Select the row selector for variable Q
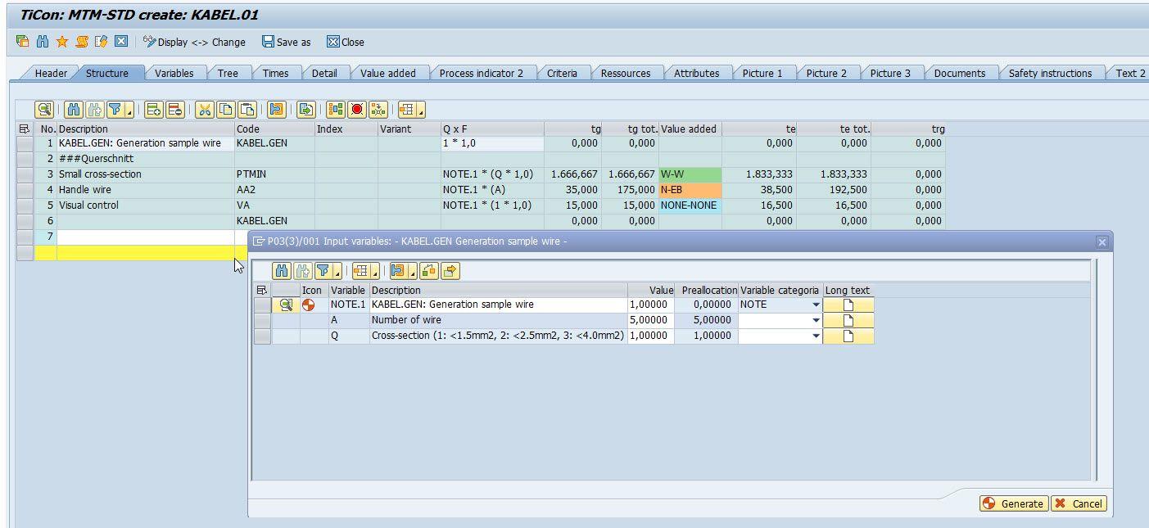Image resolution: width=1149 pixels, height=528 pixels. (x=262, y=336)
